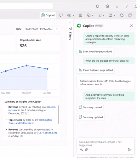This screenshot has width=137, height=158.
Task: Click the Filters funnel icon
Action: tap(70, 29)
